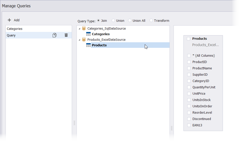Enable the ProductName column checkbox
The height and width of the screenshot is (141, 239).
189,68
